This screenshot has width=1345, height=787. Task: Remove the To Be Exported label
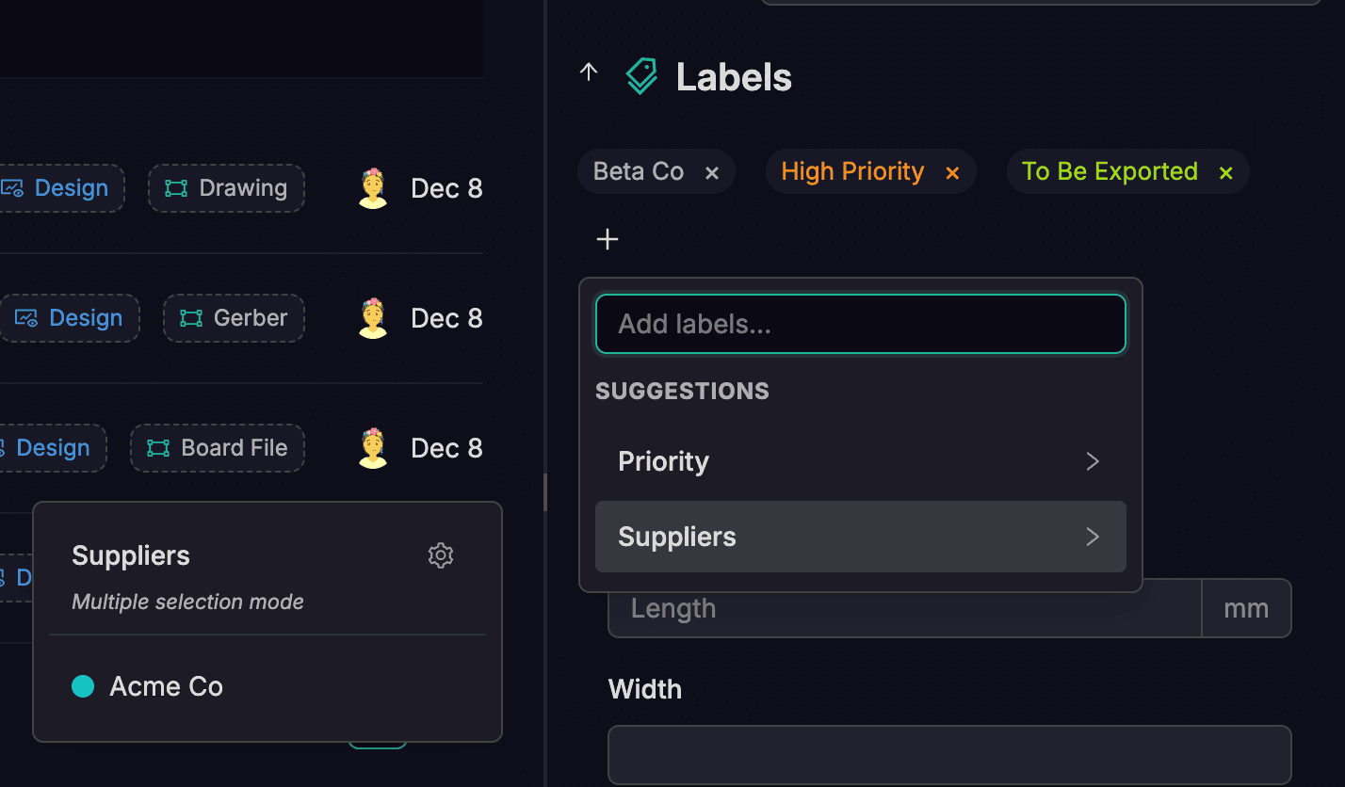[x=1225, y=173]
